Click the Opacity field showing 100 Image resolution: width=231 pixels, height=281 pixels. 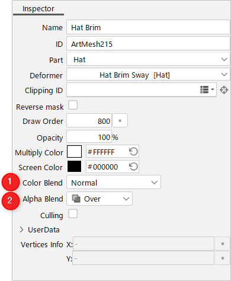tap(89, 136)
